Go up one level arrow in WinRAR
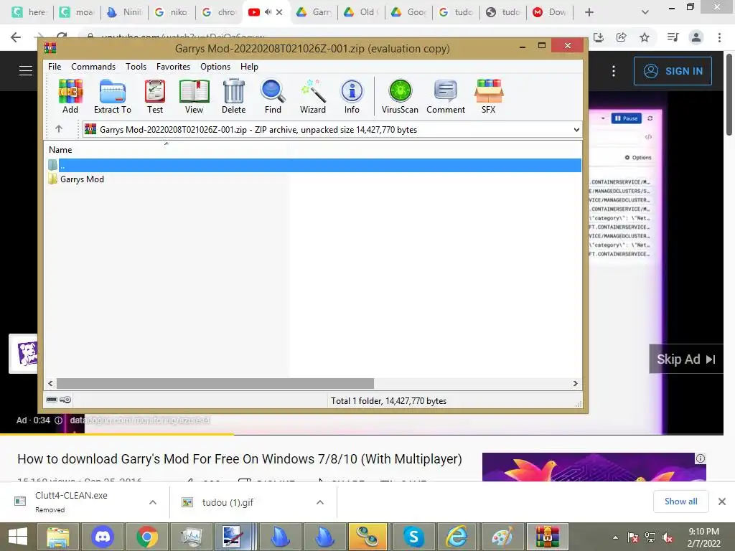The image size is (735, 551). pos(59,129)
